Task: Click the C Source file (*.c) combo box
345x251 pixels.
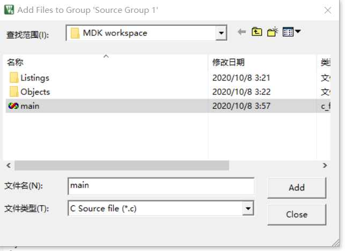Action: 161,208
